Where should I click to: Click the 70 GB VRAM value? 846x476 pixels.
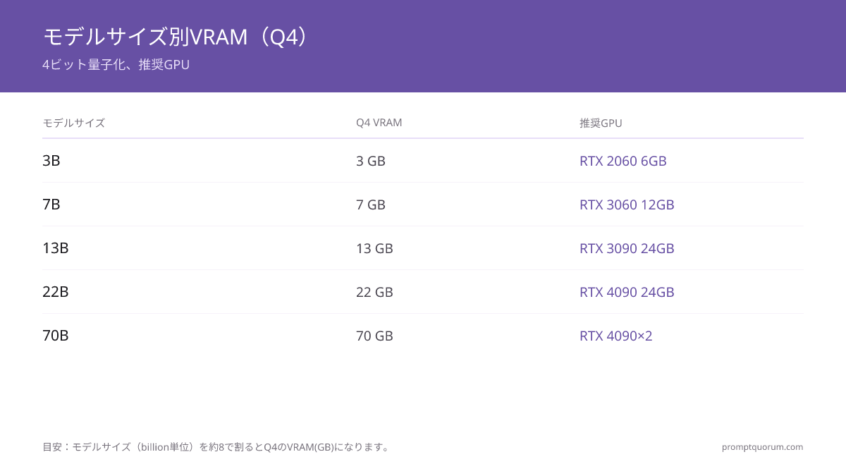click(x=374, y=336)
